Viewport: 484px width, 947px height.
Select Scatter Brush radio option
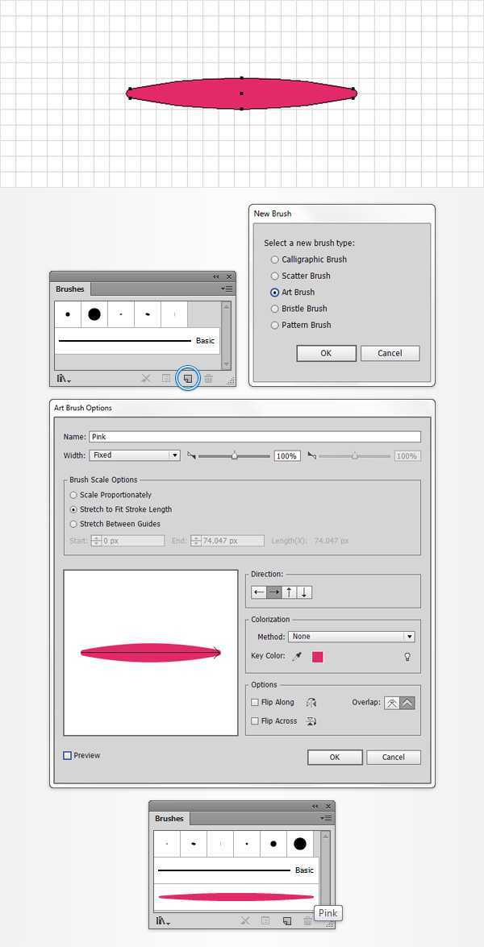point(275,276)
